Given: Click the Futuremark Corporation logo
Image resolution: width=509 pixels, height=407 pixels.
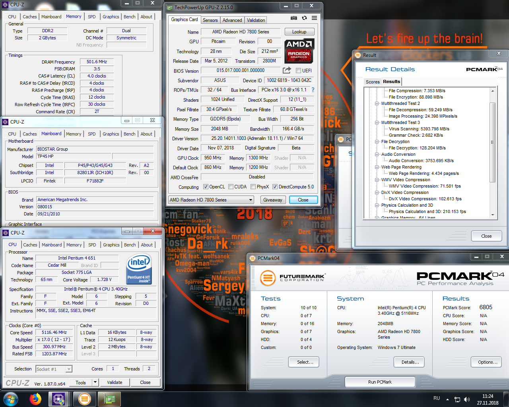Looking at the screenshot, I should click(x=292, y=278).
